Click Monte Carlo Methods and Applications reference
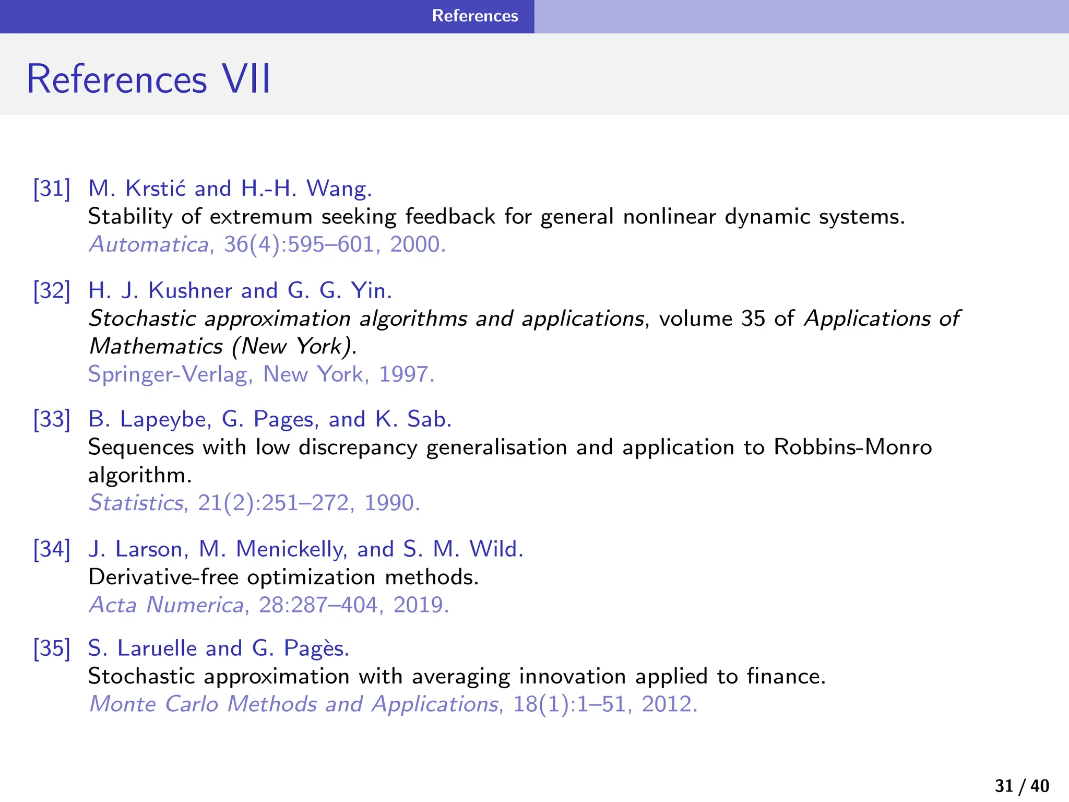This screenshot has height=802, width=1069. point(393,704)
